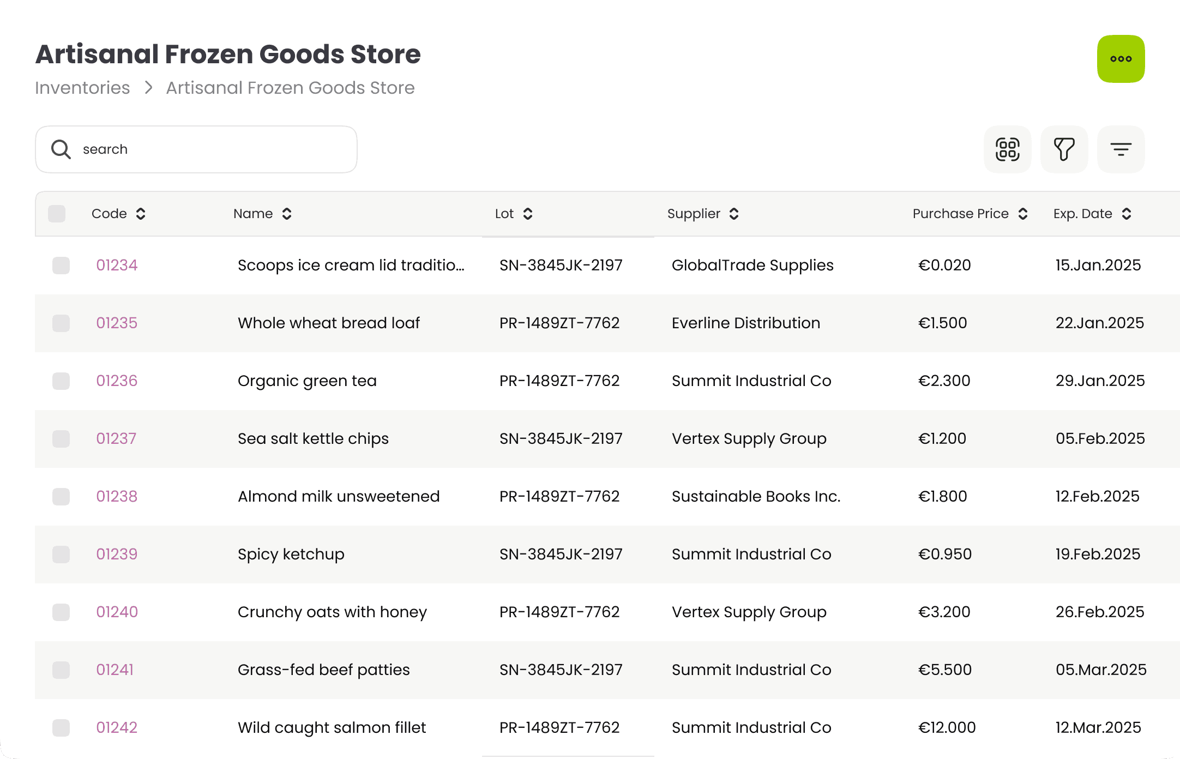The height and width of the screenshot is (759, 1180).
Task: Select 'Wild caught salmon fillet' name
Action: [332, 727]
